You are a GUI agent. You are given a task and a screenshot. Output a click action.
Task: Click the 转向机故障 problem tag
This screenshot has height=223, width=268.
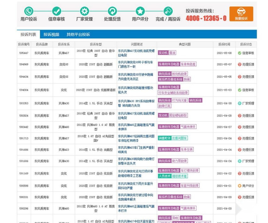click(x=180, y=74)
